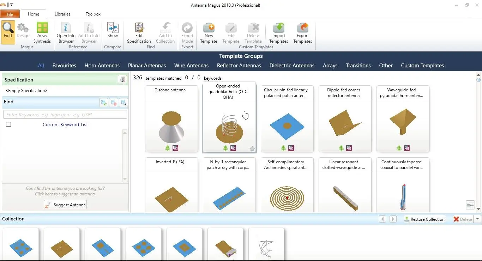Click Edit Template in ribbon
The image size is (482, 261).
click(x=231, y=32)
